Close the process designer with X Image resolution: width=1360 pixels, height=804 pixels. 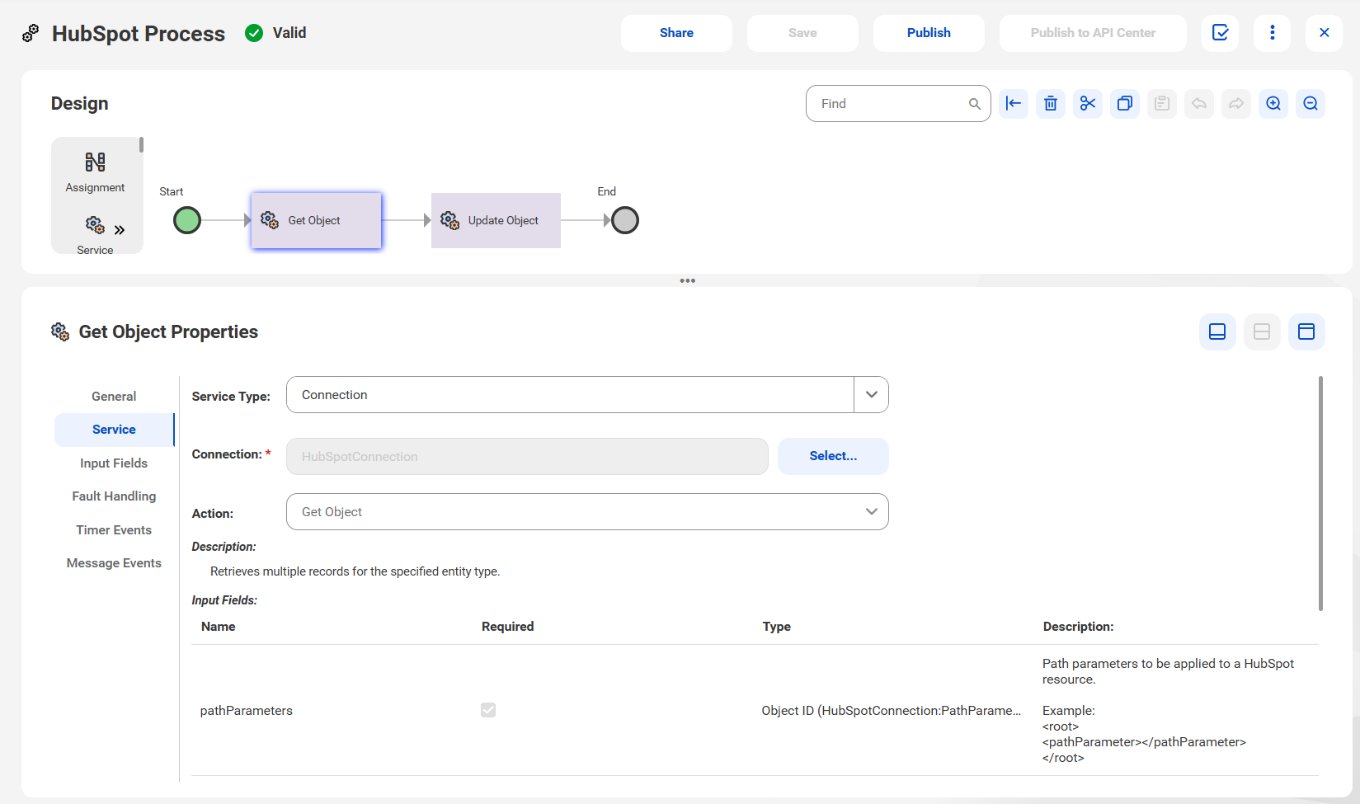1324,33
